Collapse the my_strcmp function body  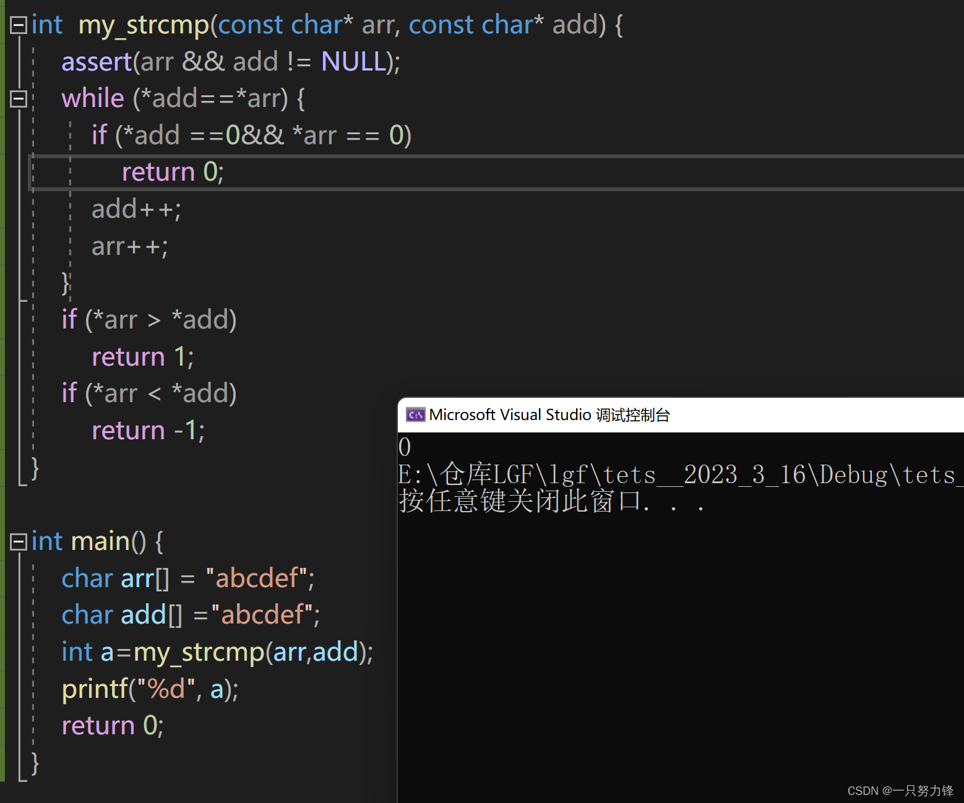[18, 25]
